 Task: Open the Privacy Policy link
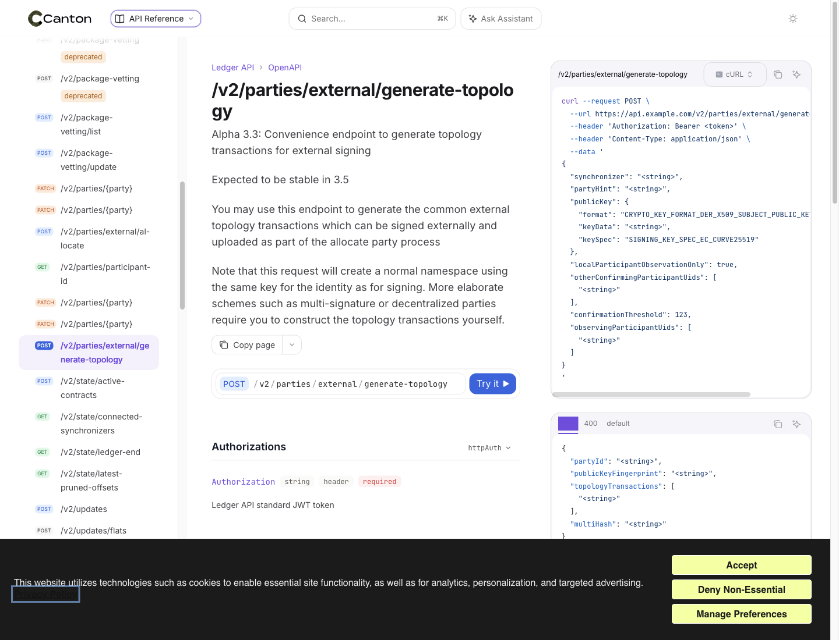coord(45,595)
